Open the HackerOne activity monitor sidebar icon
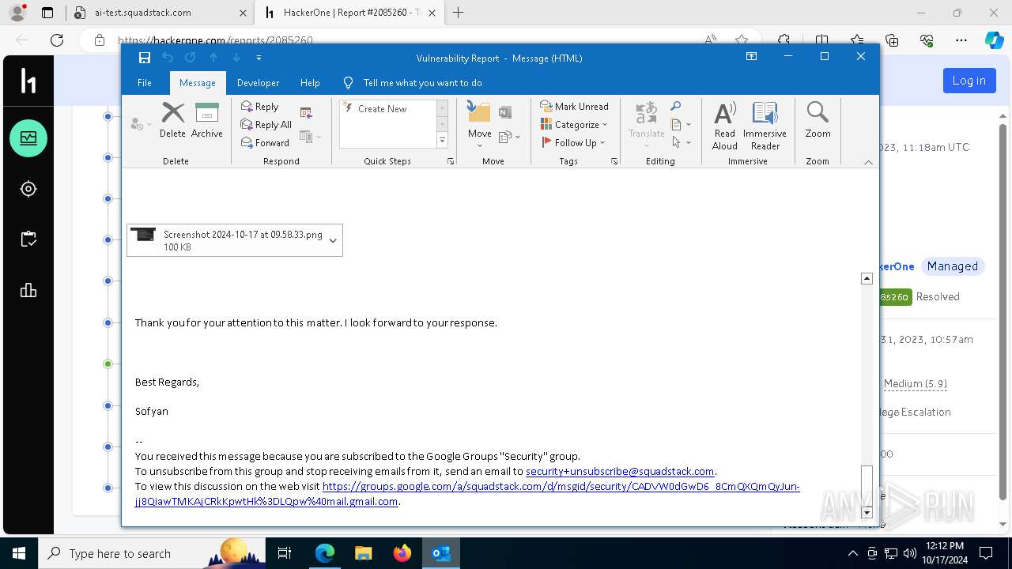This screenshot has width=1012, height=569. 28,138
